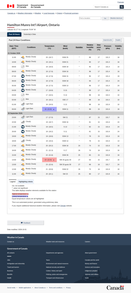Screen dimensions: 131x293
Task: Click the Cloudy icon at 22:00
Action: pyautogui.click(x=23, y=122)
